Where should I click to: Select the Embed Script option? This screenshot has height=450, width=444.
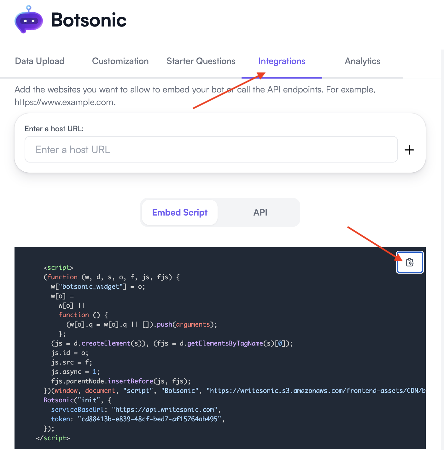coord(180,212)
